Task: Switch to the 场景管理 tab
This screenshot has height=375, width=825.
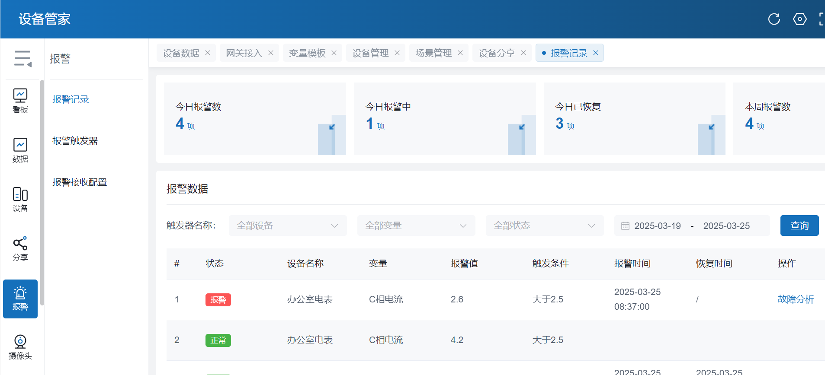Action: [433, 53]
